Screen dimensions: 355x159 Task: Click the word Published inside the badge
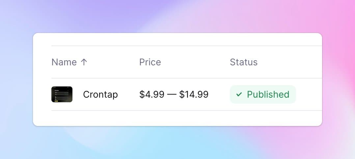click(268, 94)
